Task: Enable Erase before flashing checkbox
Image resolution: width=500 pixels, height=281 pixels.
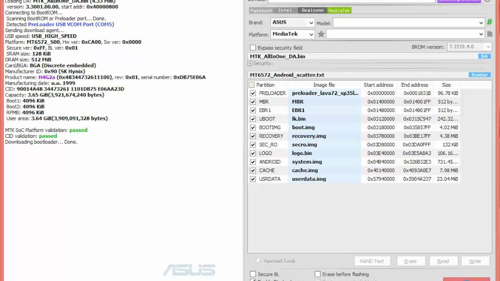Action: pos(318,274)
